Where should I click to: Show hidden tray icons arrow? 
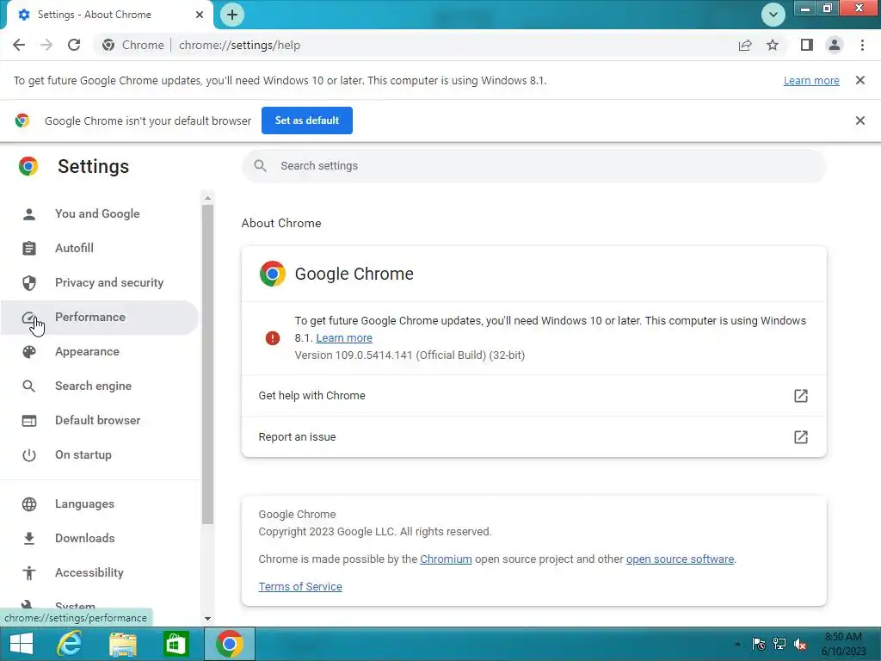[737, 644]
